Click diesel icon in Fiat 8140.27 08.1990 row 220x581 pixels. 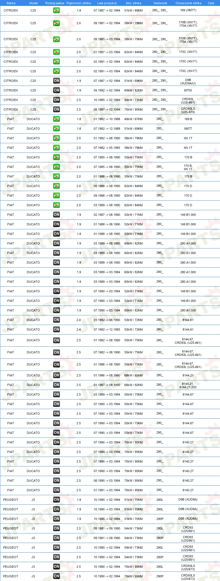(x=56, y=481)
